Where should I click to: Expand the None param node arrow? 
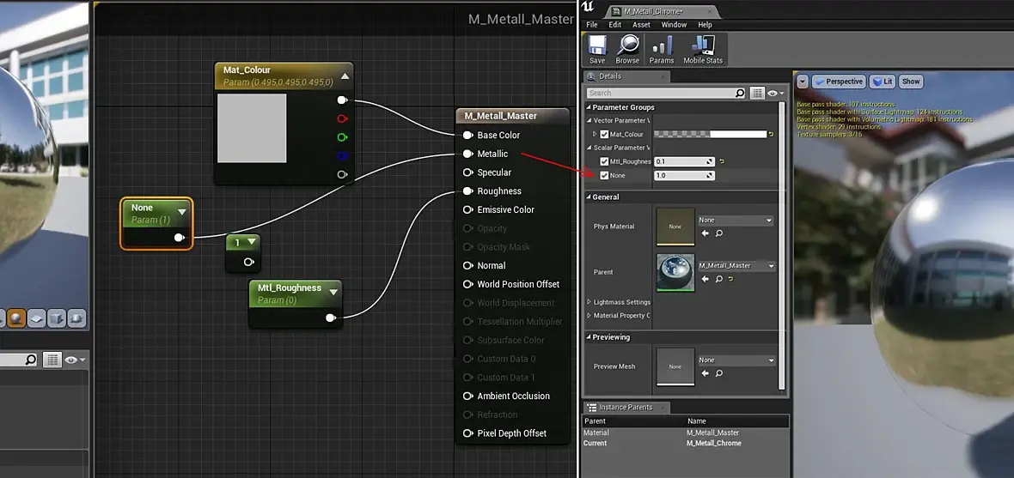[181, 212]
